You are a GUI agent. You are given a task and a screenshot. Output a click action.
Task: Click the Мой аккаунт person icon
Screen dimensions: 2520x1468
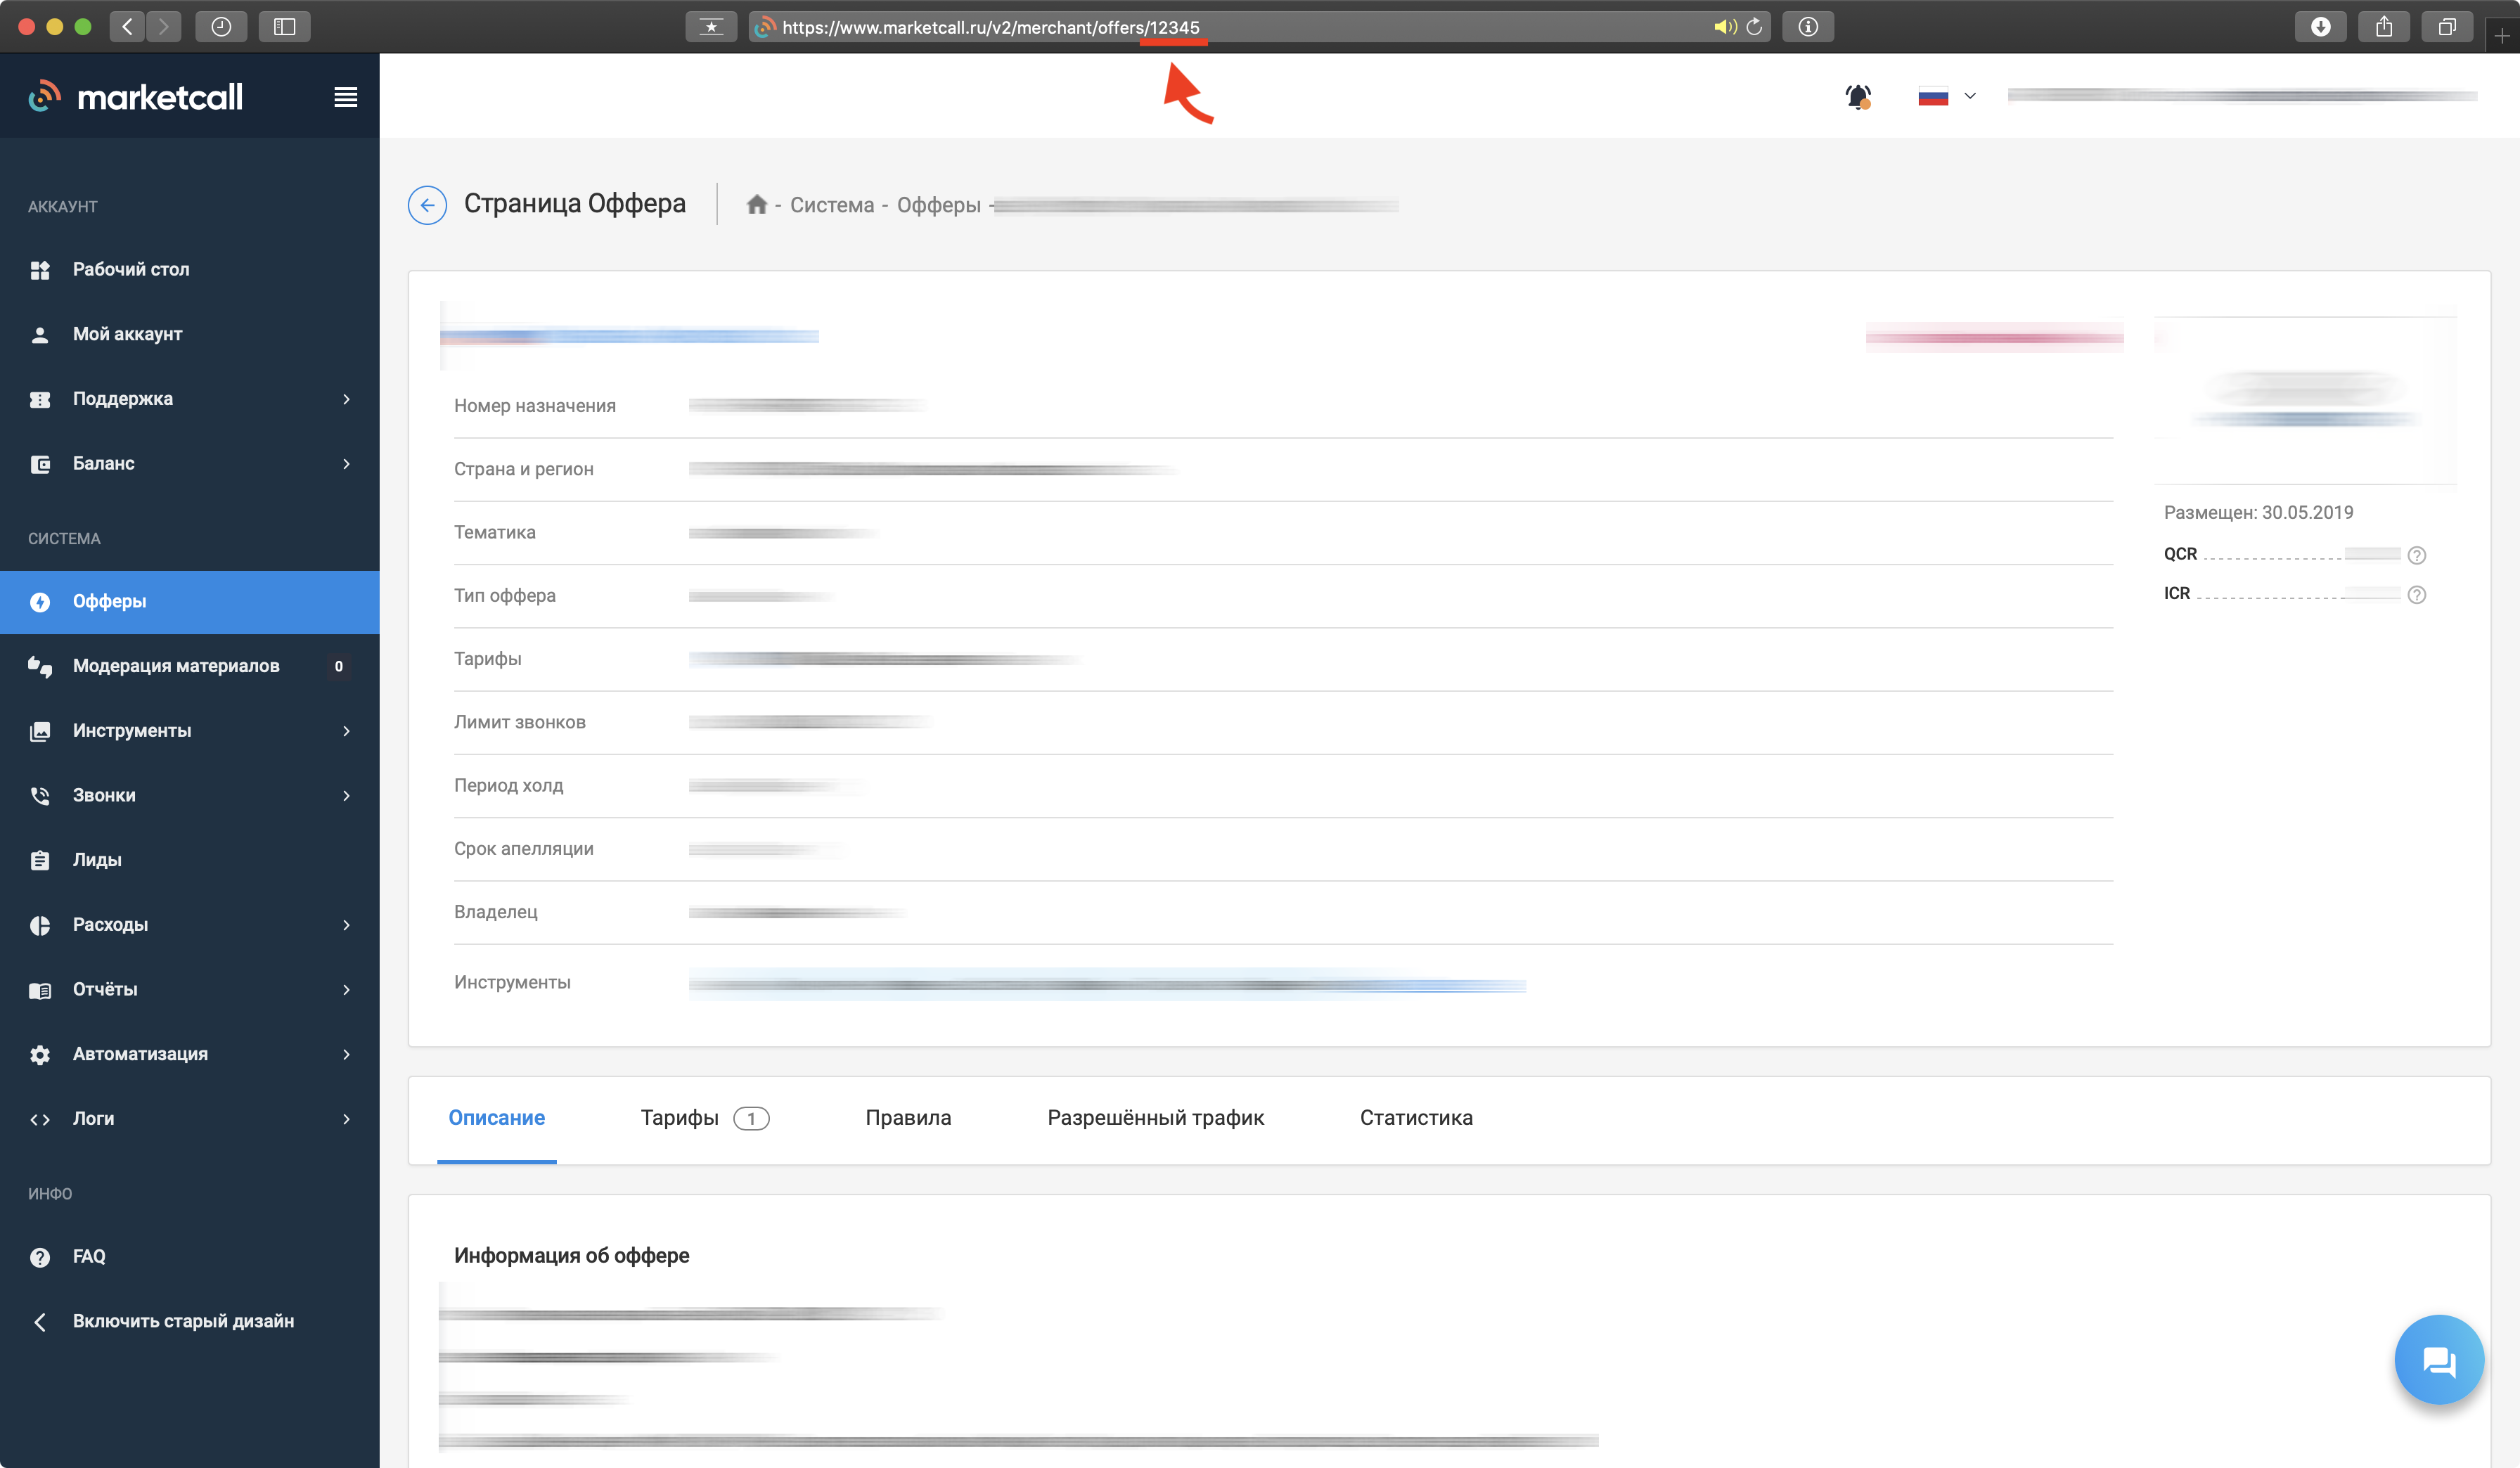40,335
